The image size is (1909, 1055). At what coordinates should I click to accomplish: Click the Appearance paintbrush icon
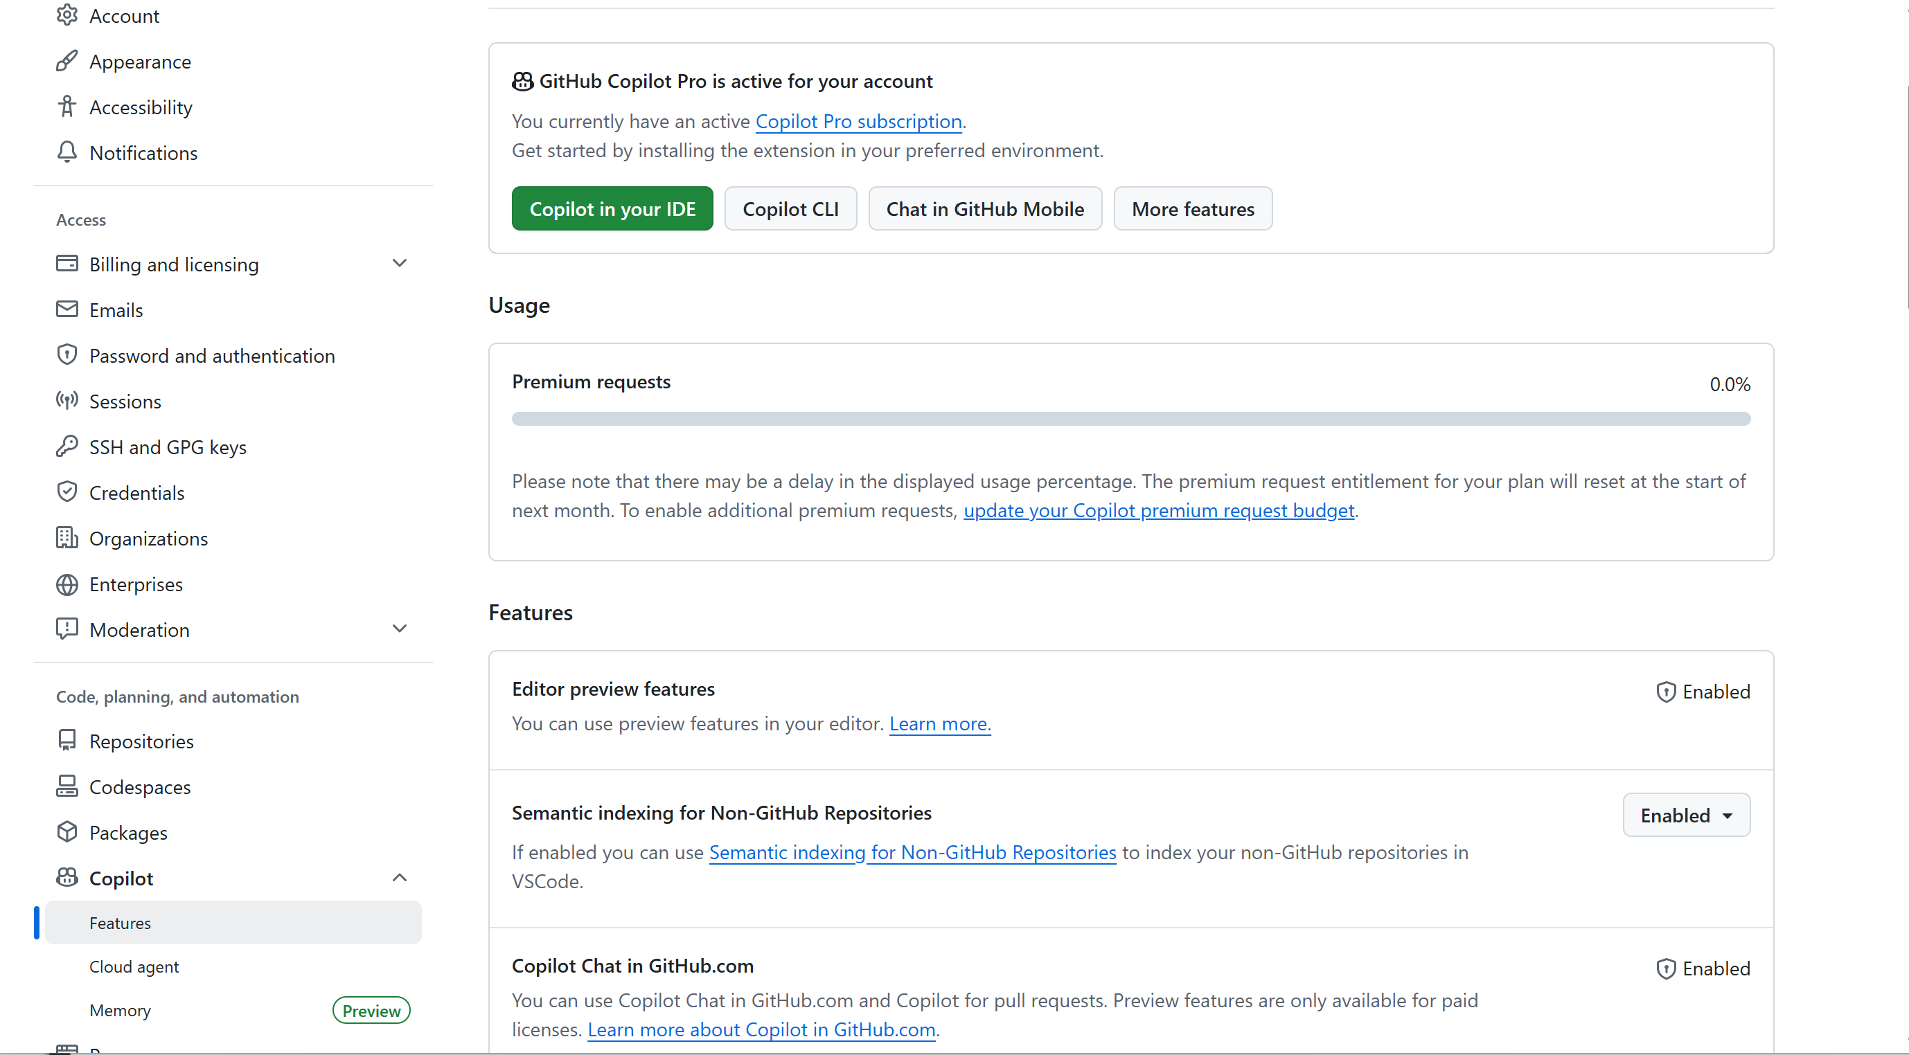tap(66, 62)
